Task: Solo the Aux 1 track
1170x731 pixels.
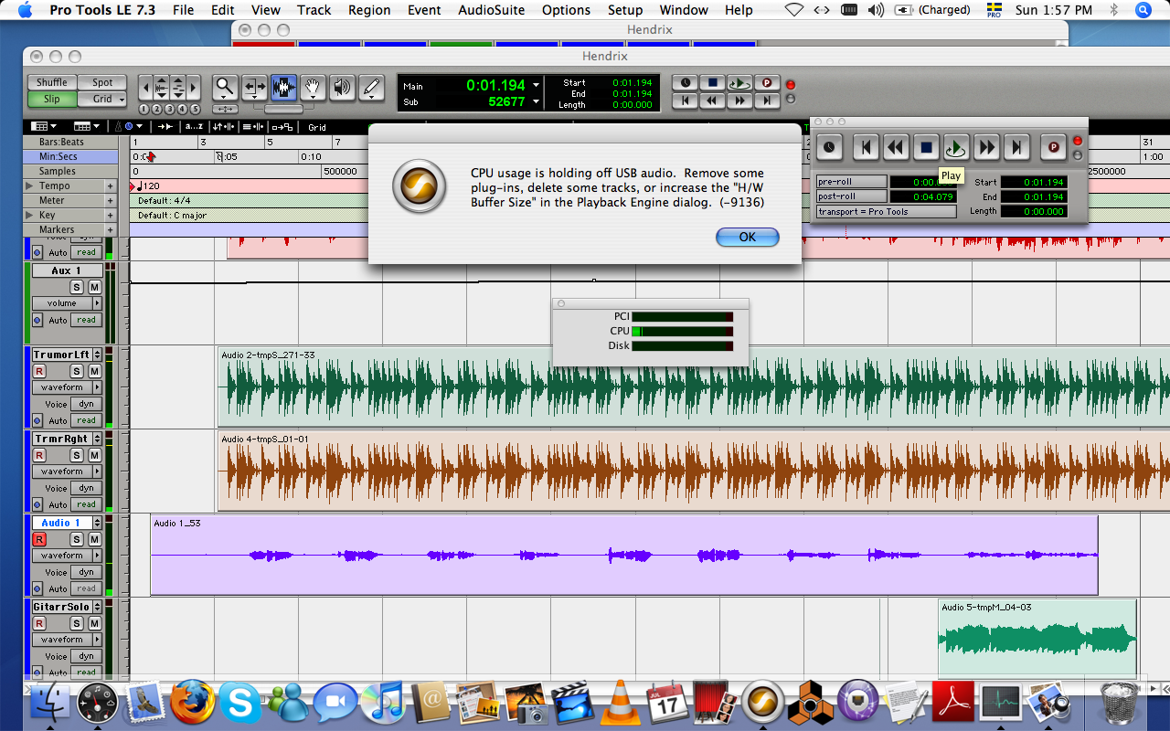Action: pyautogui.click(x=77, y=287)
